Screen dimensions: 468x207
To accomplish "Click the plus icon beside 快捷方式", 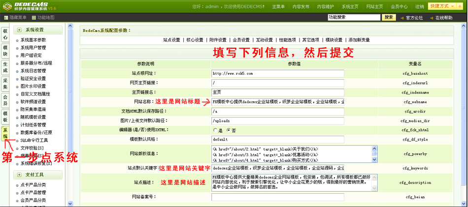I will 460,6.
